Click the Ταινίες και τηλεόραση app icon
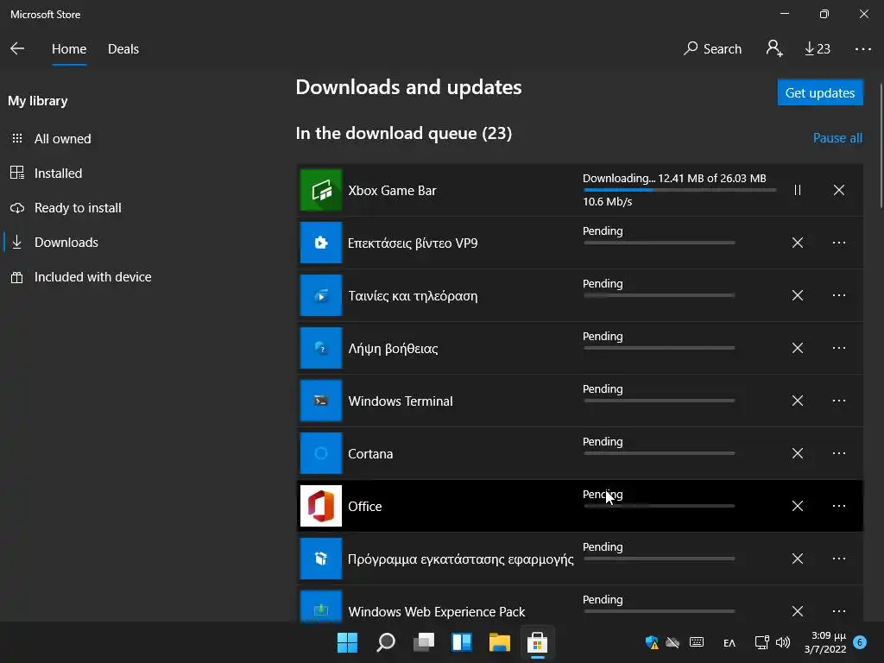Viewport: 884px width, 663px height. pyautogui.click(x=321, y=295)
